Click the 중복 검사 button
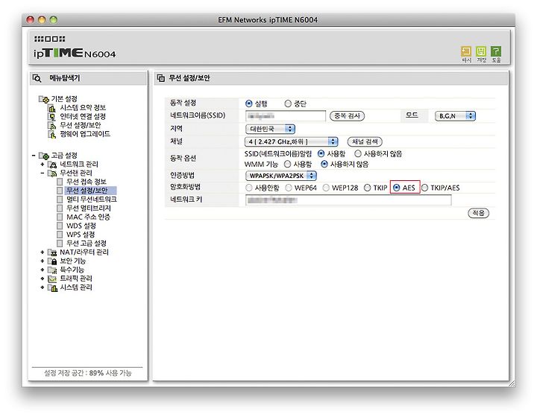 [x=347, y=116]
